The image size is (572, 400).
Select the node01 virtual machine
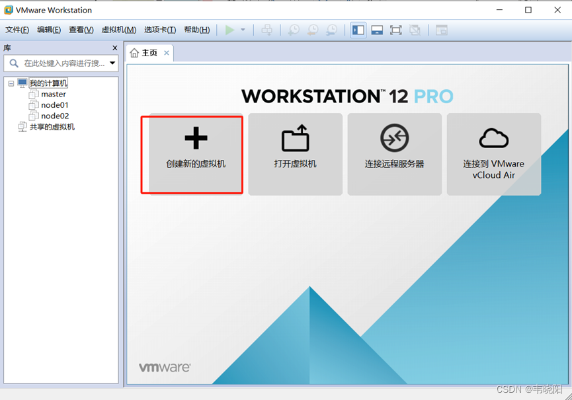coord(55,105)
